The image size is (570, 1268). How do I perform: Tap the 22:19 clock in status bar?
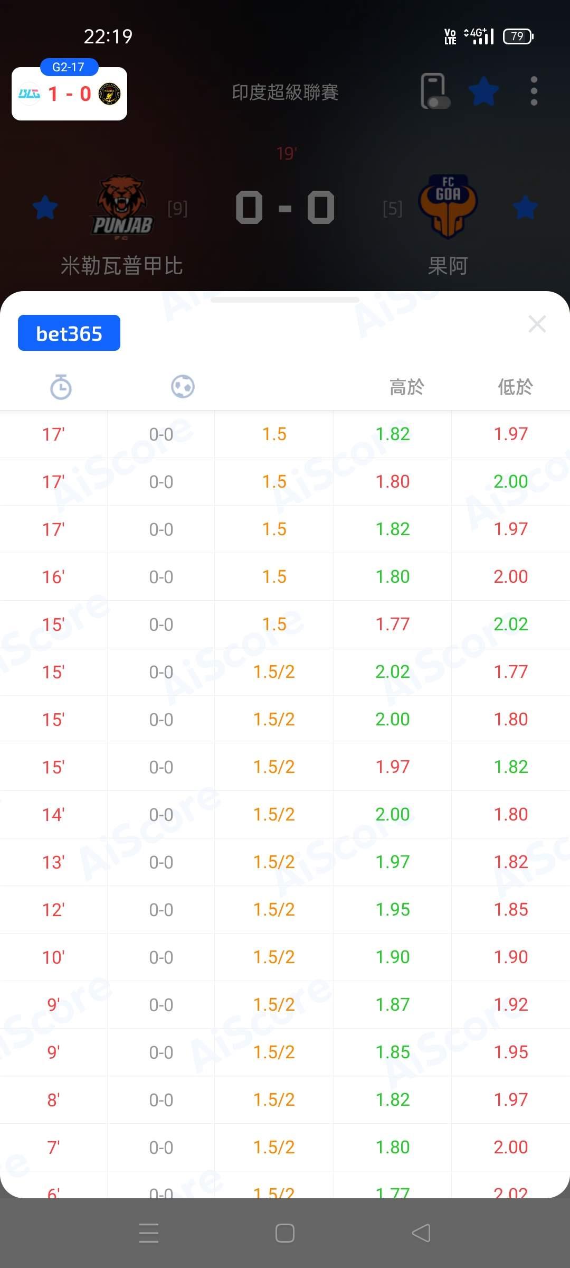tap(108, 36)
